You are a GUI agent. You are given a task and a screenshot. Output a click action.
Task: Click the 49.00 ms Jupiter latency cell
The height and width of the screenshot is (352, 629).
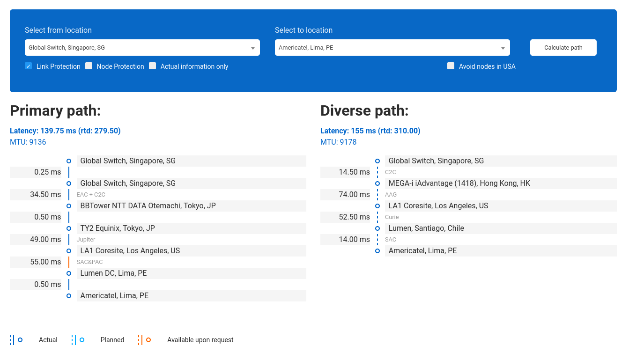click(x=36, y=240)
